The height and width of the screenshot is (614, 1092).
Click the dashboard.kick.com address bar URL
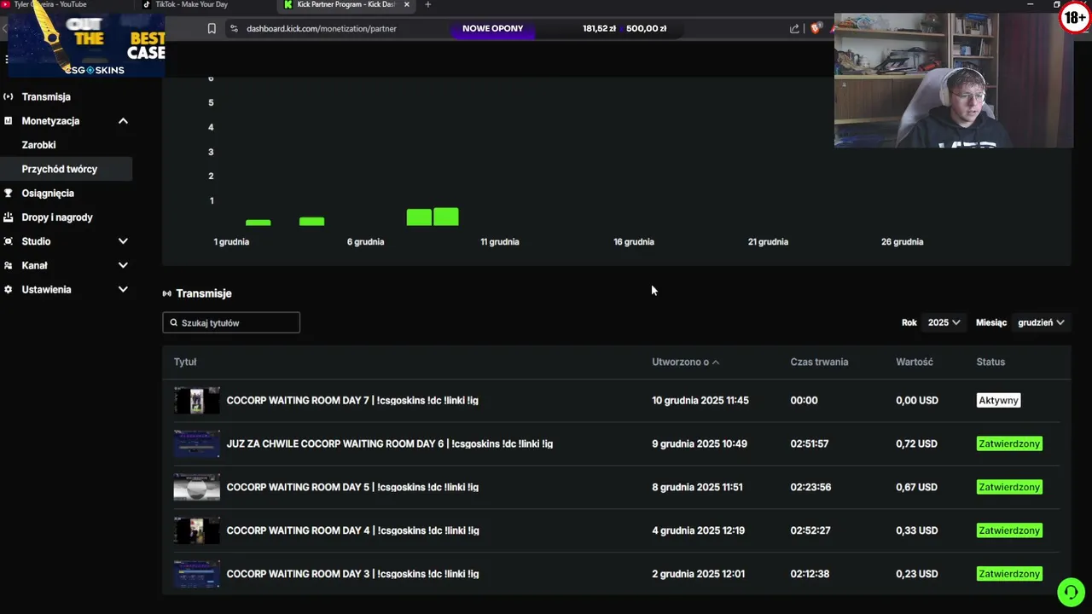tap(322, 28)
